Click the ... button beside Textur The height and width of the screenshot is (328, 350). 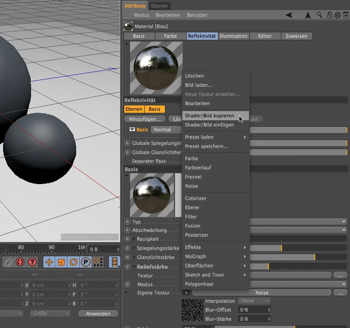click(340, 276)
